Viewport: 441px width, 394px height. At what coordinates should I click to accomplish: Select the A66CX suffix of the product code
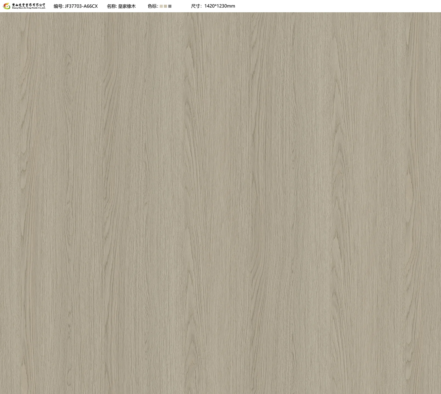pyautogui.click(x=91, y=6)
